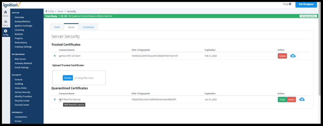Open Service Security in the sidebar
The height and width of the screenshot is (126, 323).
pos(22,92)
